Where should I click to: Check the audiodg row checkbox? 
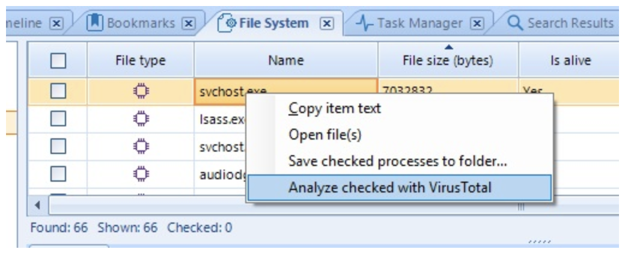click(58, 174)
